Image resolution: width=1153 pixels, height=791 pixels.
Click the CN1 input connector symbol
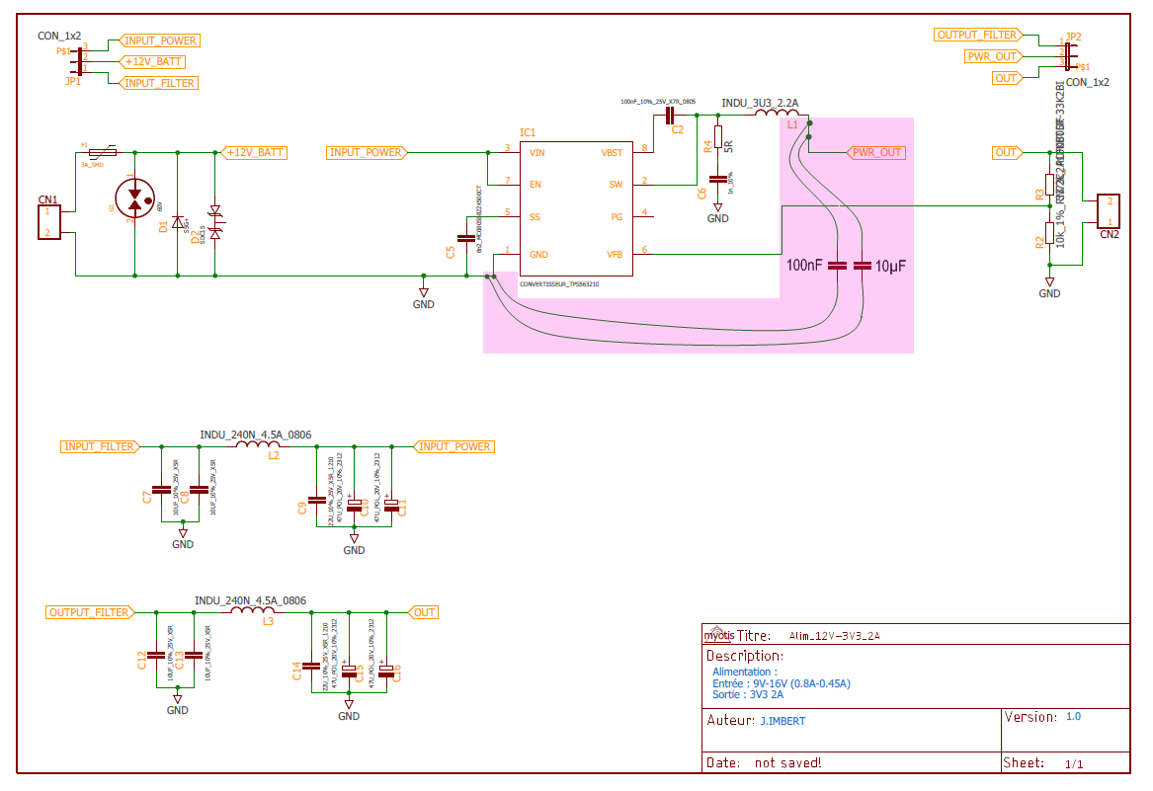coord(48,222)
